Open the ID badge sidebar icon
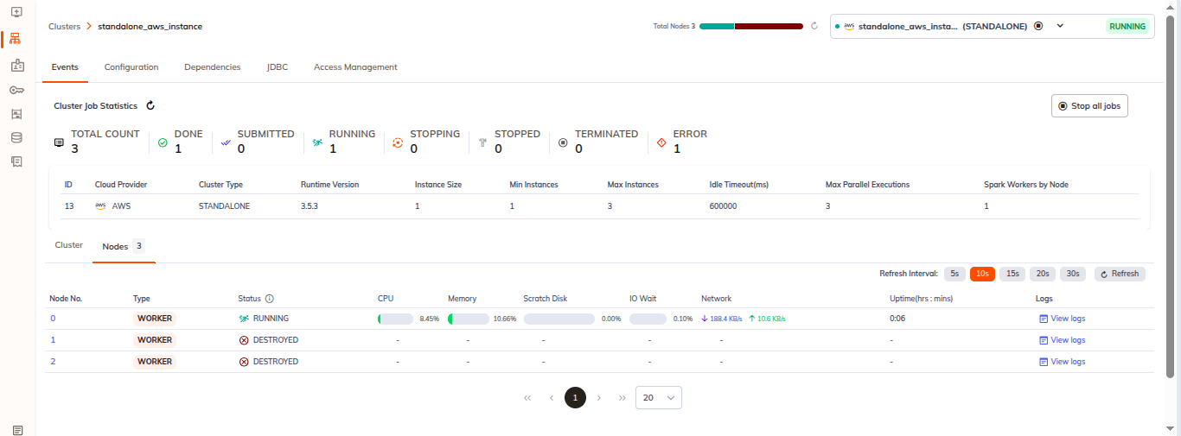 [x=16, y=65]
